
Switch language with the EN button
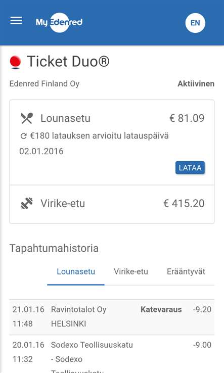(195, 23)
